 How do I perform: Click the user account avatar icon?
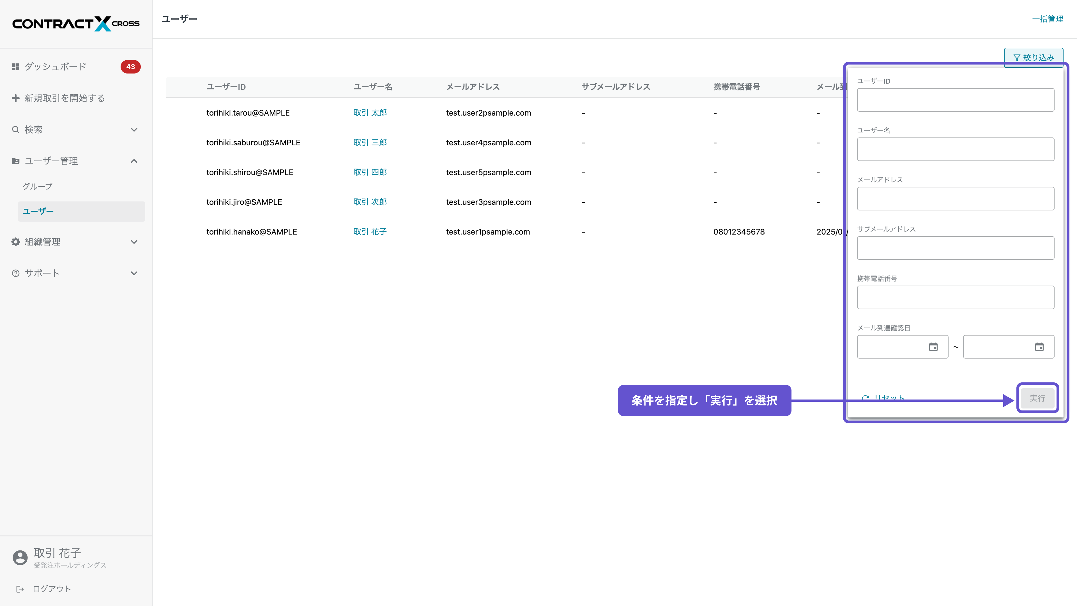[x=20, y=557]
